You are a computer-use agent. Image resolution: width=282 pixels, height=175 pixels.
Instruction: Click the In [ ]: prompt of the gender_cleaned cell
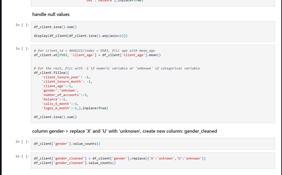point(22,156)
